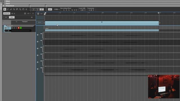The image size is (180, 101).
Task: Click the clip center fade handle
Action: 102,22
